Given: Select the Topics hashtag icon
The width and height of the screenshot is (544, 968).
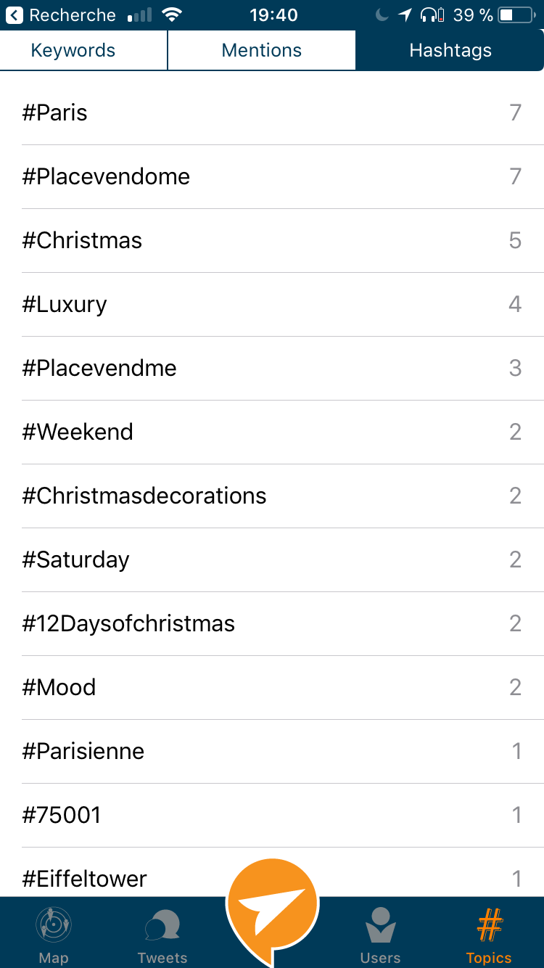Looking at the screenshot, I should pyautogui.click(x=489, y=925).
